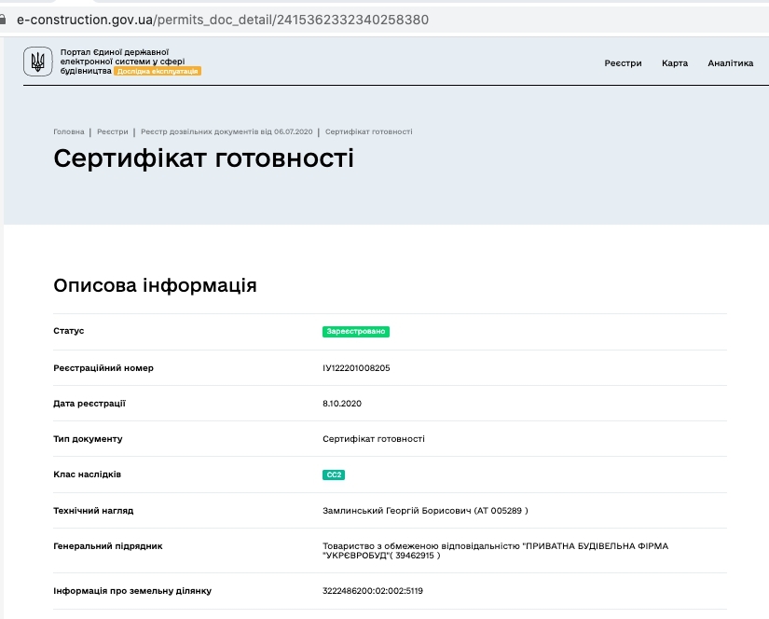
Task: Click the lock icon in the address bar
Action: click(x=3, y=20)
